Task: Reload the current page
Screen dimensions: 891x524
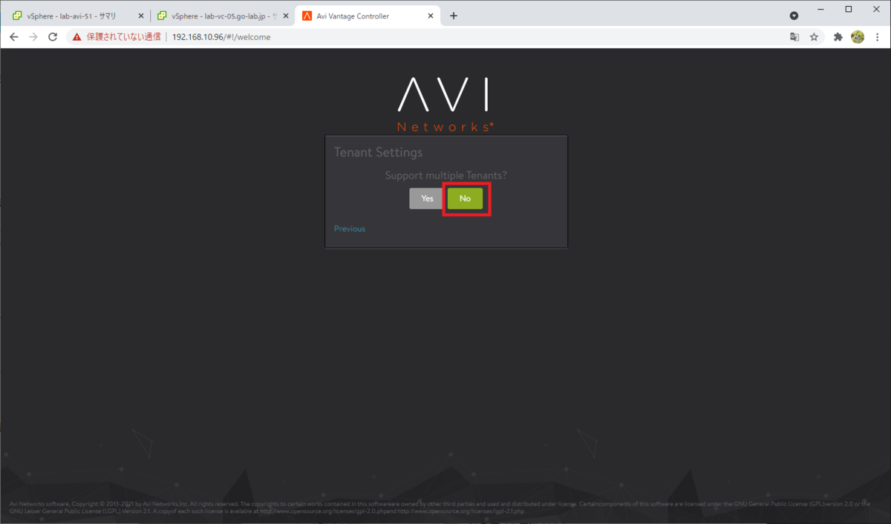Action: coord(53,37)
